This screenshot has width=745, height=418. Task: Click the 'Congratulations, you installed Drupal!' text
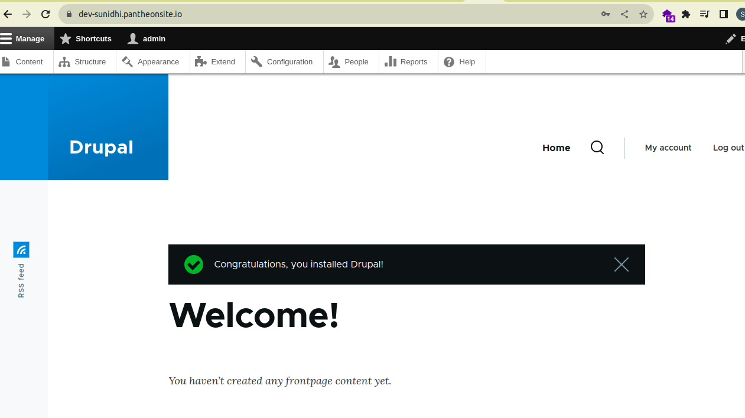point(298,264)
